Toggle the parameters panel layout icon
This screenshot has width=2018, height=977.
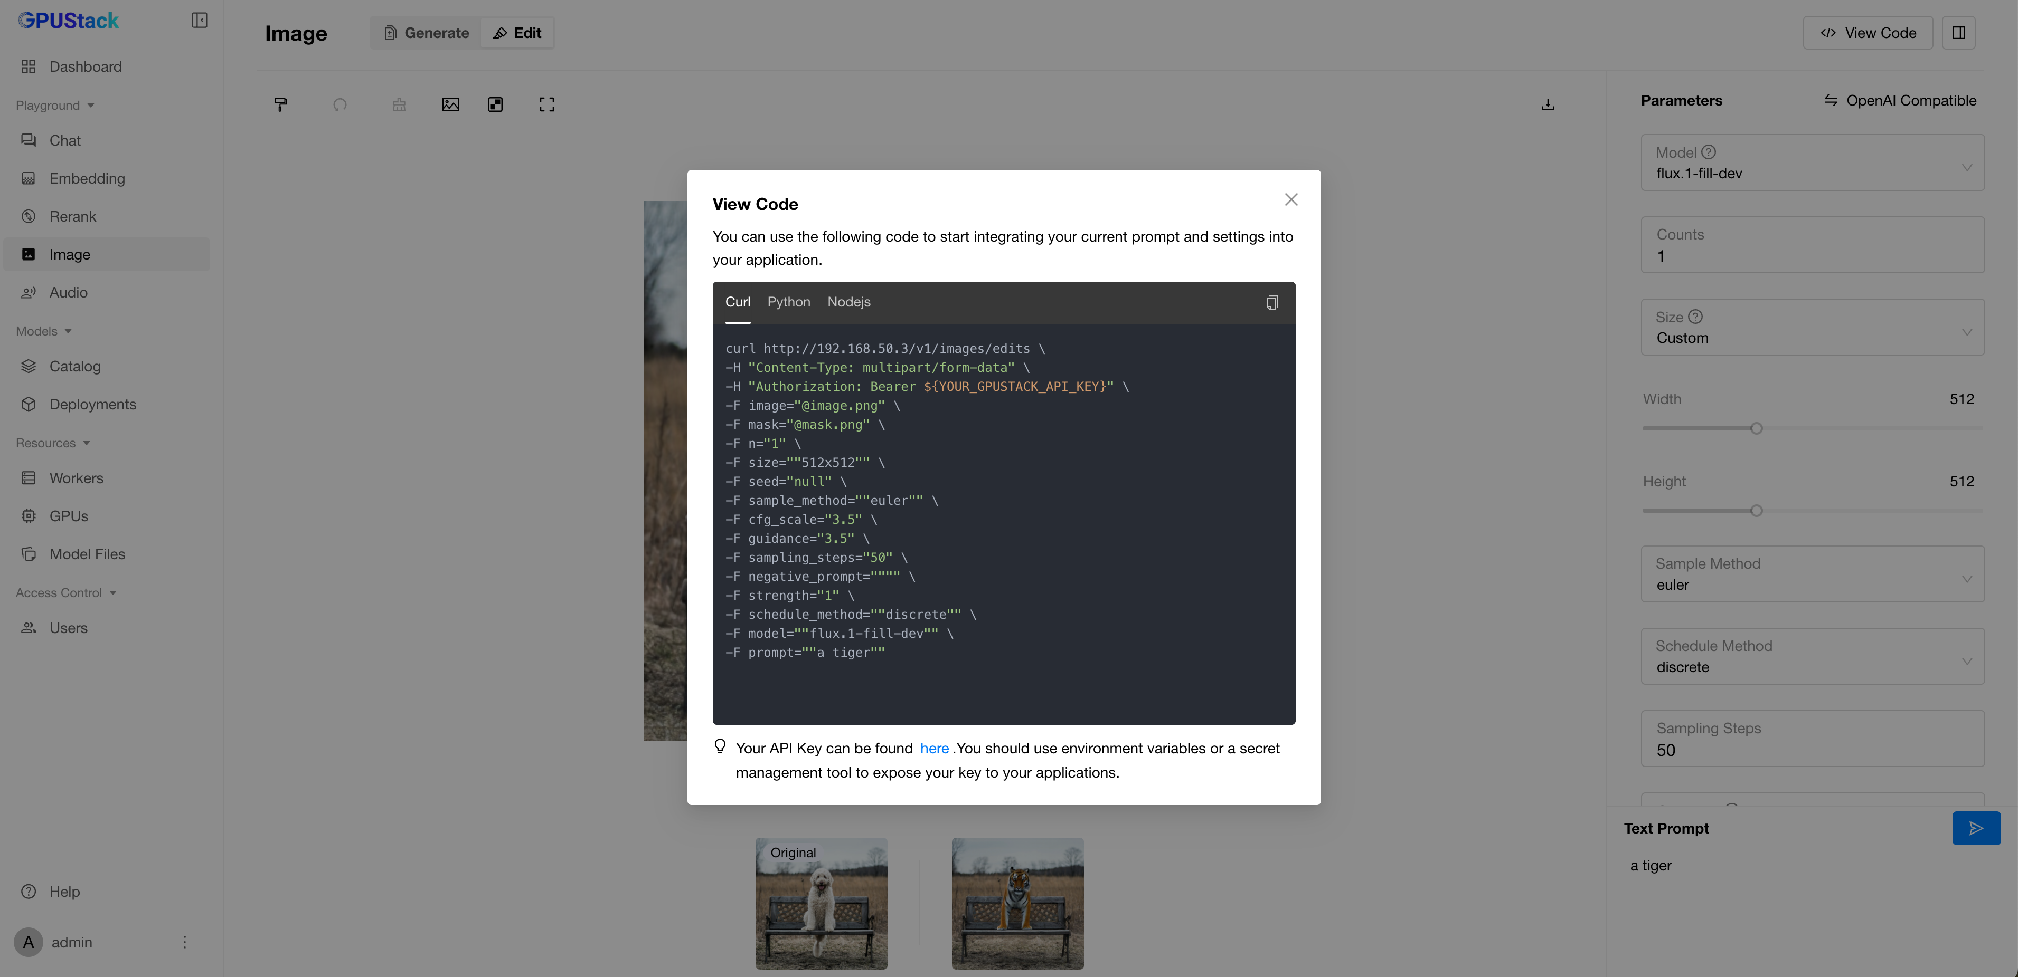click(x=1958, y=33)
